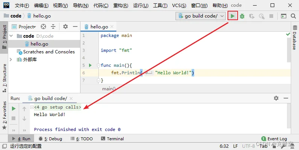Screen dimensions: 299x150
Task: Open the 7: Structure side tab
Action: point(4,78)
